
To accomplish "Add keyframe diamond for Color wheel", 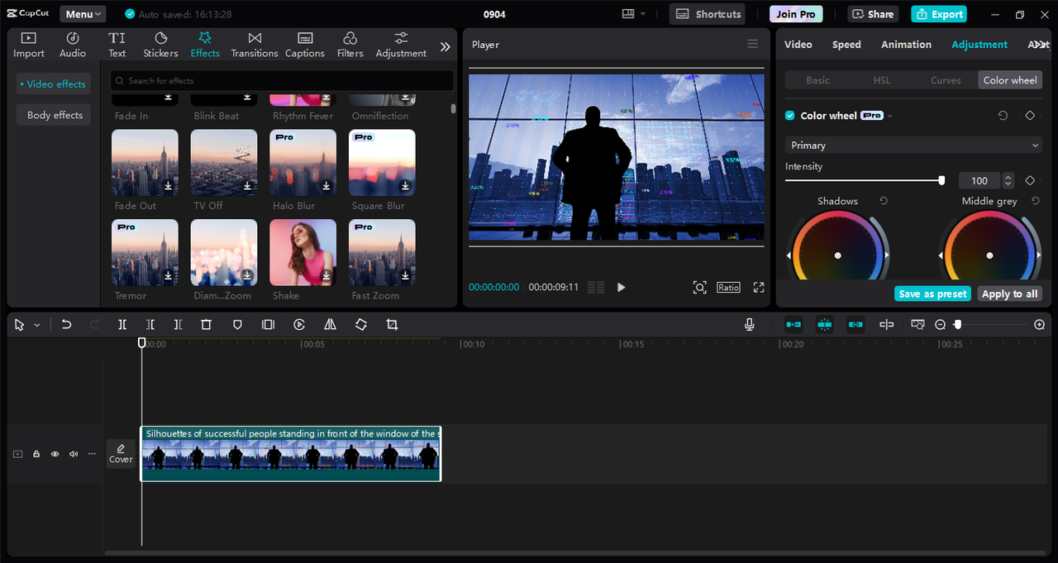I will 1030,116.
